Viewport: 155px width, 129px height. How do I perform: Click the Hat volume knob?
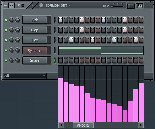[17, 40]
